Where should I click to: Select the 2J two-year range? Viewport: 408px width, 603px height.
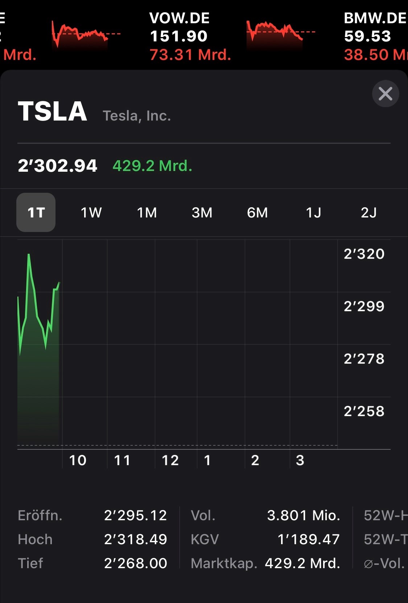[x=368, y=212]
